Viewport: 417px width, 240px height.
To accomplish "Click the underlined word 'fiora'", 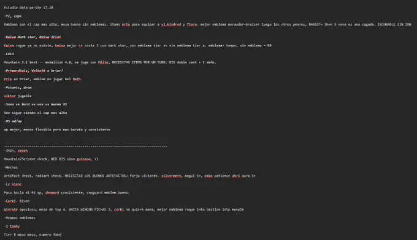I will [x=192, y=24].
